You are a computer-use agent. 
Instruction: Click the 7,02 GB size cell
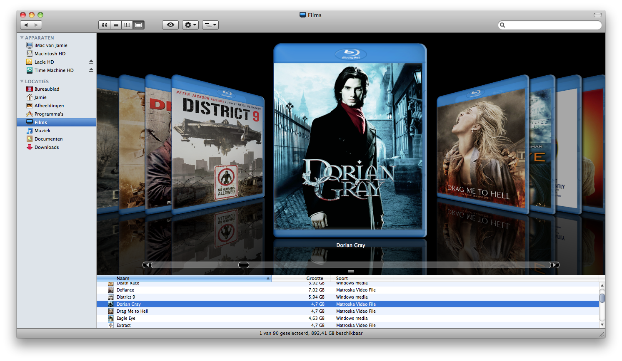(316, 290)
